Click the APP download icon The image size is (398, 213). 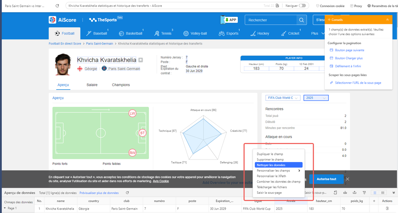(229, 20)
